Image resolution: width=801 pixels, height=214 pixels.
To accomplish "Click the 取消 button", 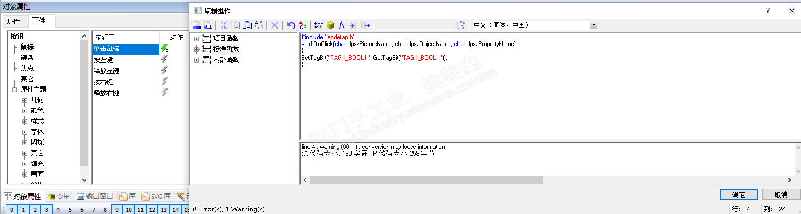I will (781, 194).
